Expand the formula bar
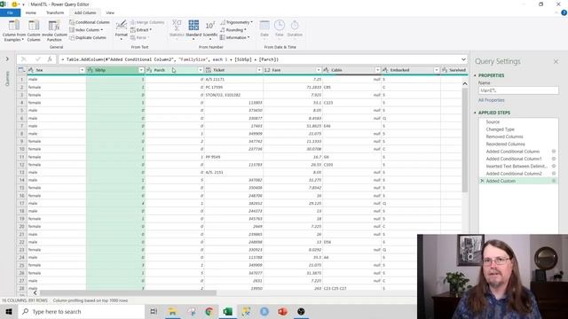 click(x=463, y=59)
